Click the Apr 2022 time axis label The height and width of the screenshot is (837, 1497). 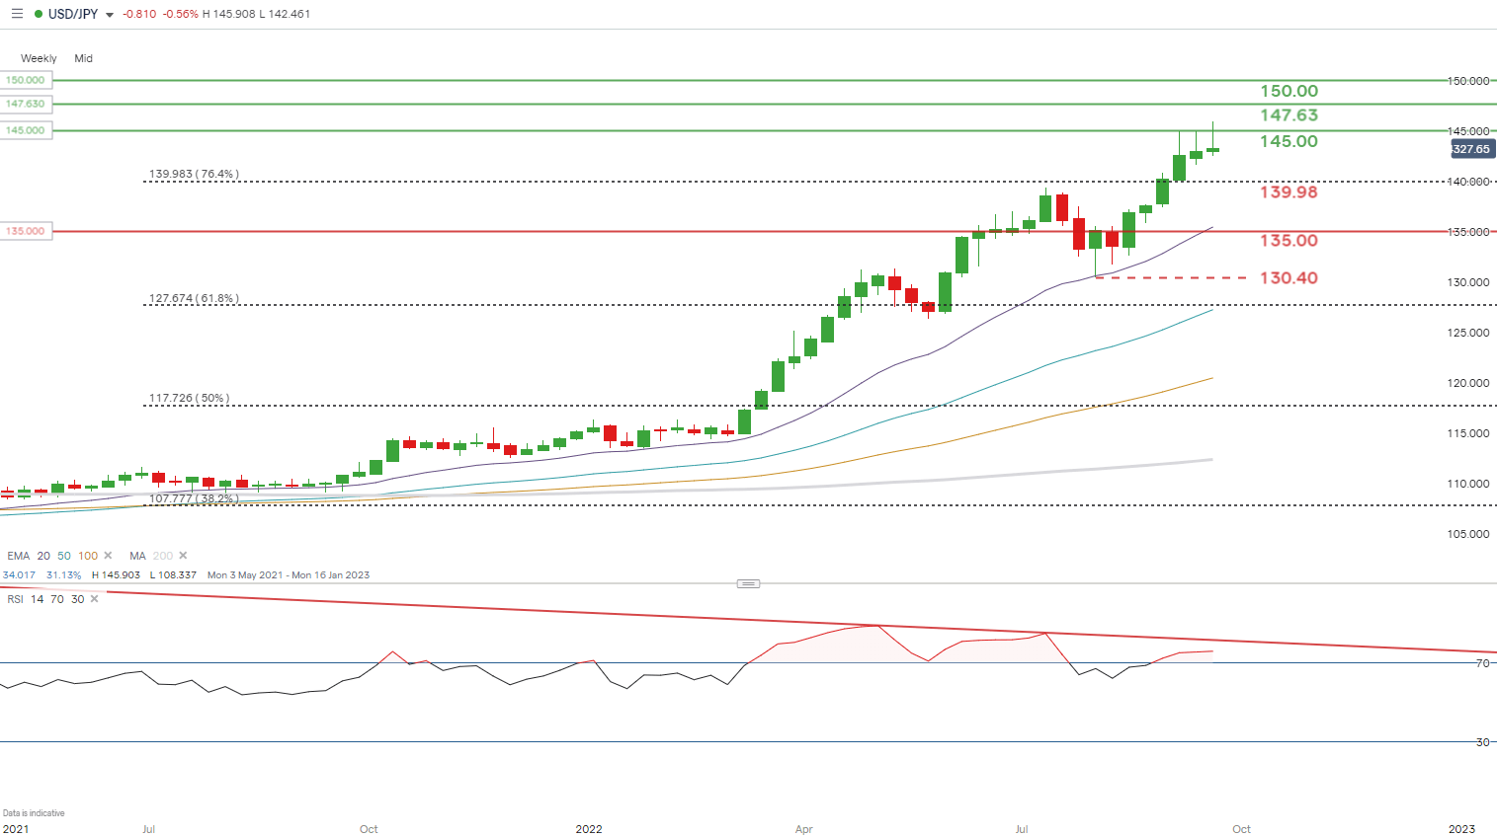pyautogui.click(x=804, y=829)
